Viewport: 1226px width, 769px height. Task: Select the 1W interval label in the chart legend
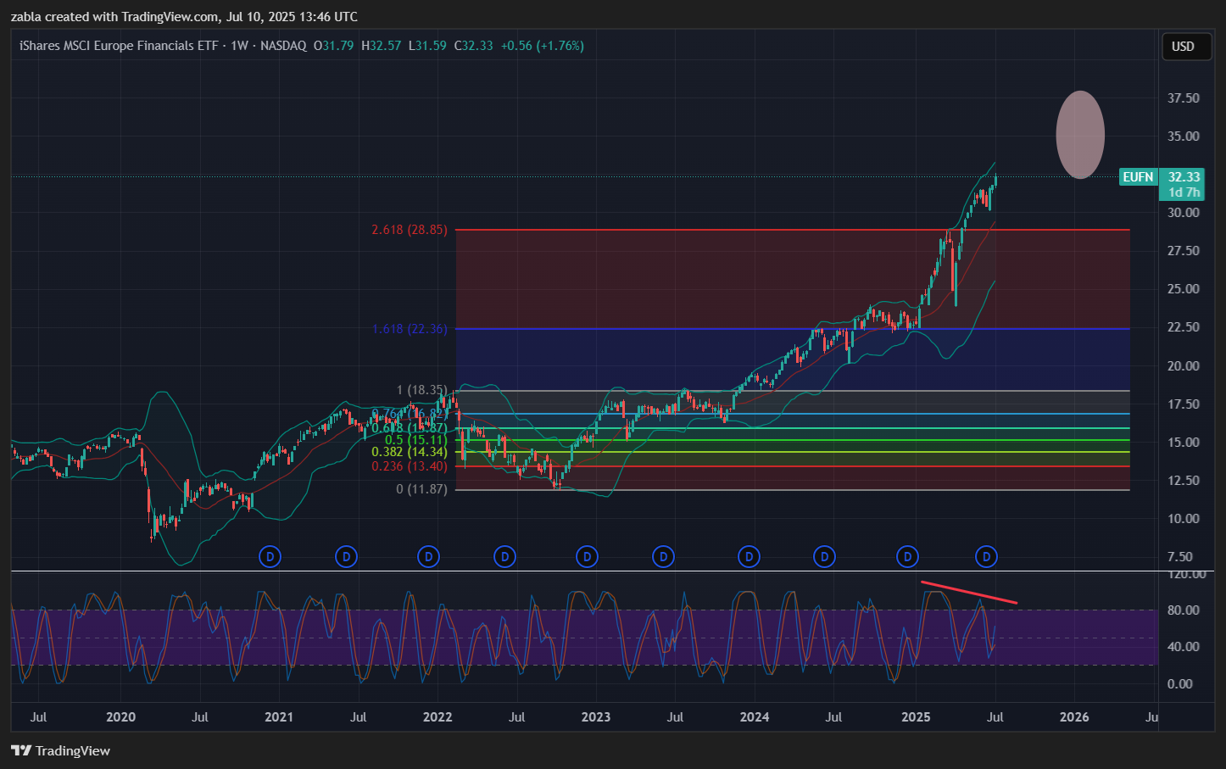coord(240,46)
